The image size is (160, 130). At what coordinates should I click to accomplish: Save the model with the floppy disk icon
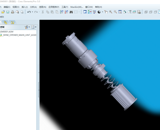pyautogui.click(x=8, y=12)
